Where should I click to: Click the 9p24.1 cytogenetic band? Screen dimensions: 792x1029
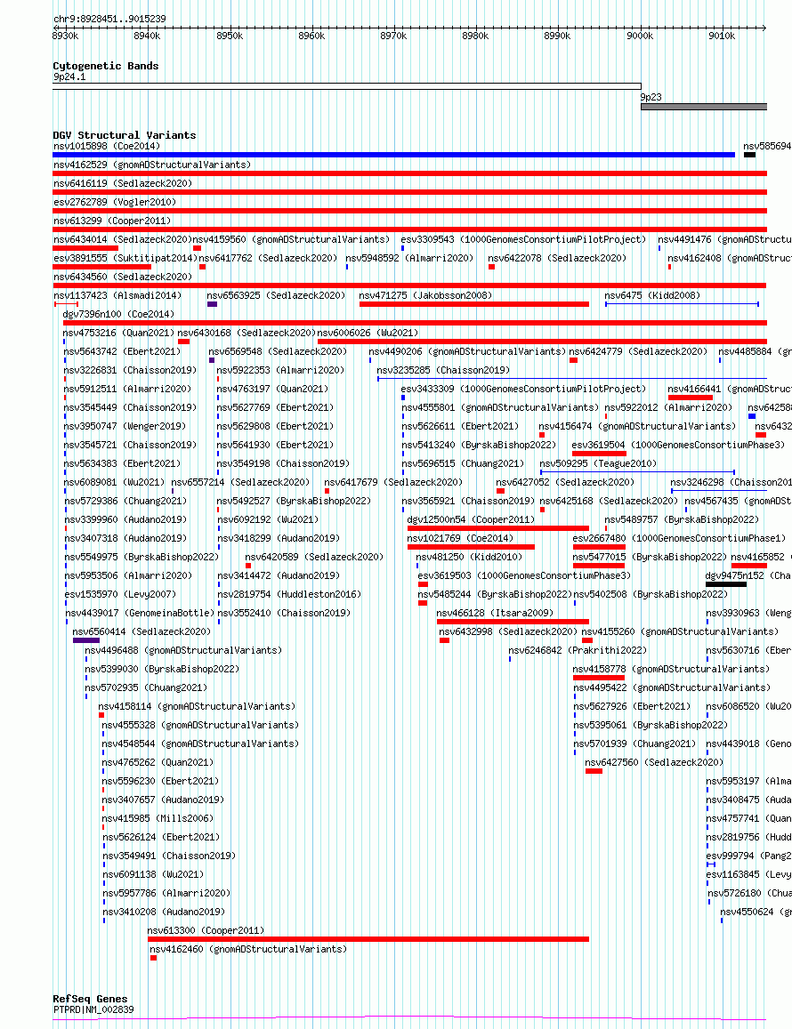point(347,86)
